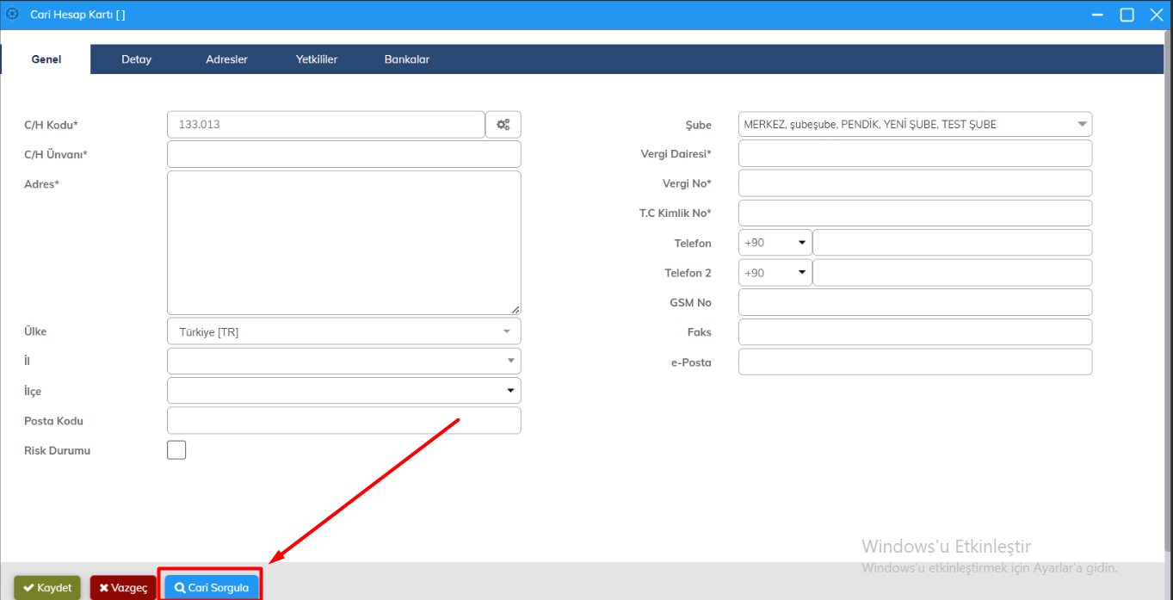Open Telefon country code +90 selector

click(775, 243)
